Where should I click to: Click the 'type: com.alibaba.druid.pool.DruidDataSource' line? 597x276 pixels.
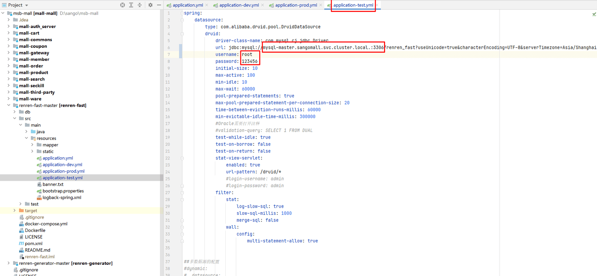(263, 27)
